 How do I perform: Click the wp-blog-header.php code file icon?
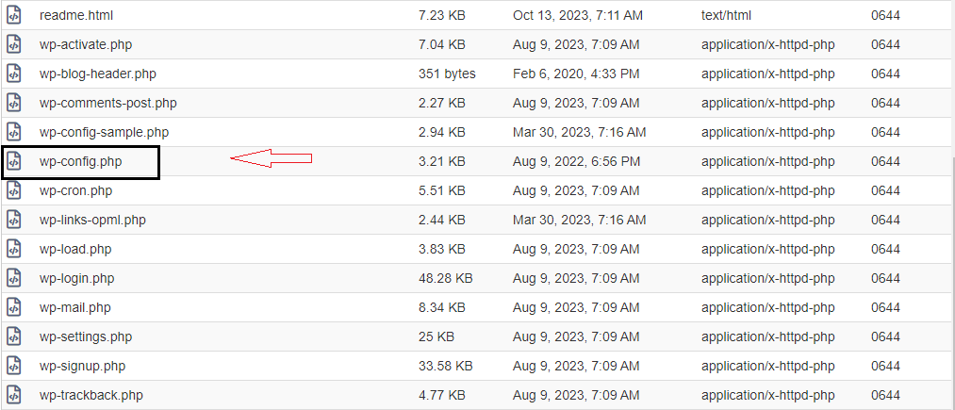point(13,74)
